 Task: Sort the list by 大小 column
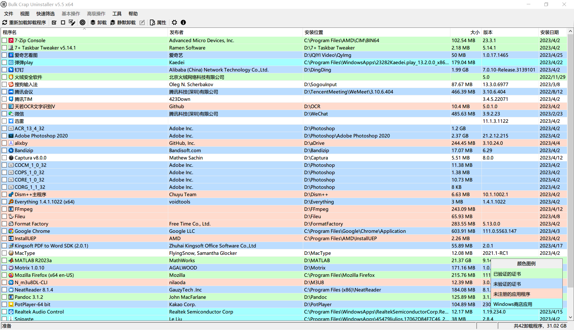point(474,32)
